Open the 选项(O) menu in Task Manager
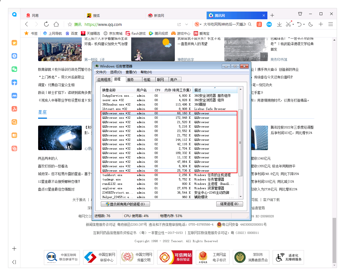 point(116,72)
